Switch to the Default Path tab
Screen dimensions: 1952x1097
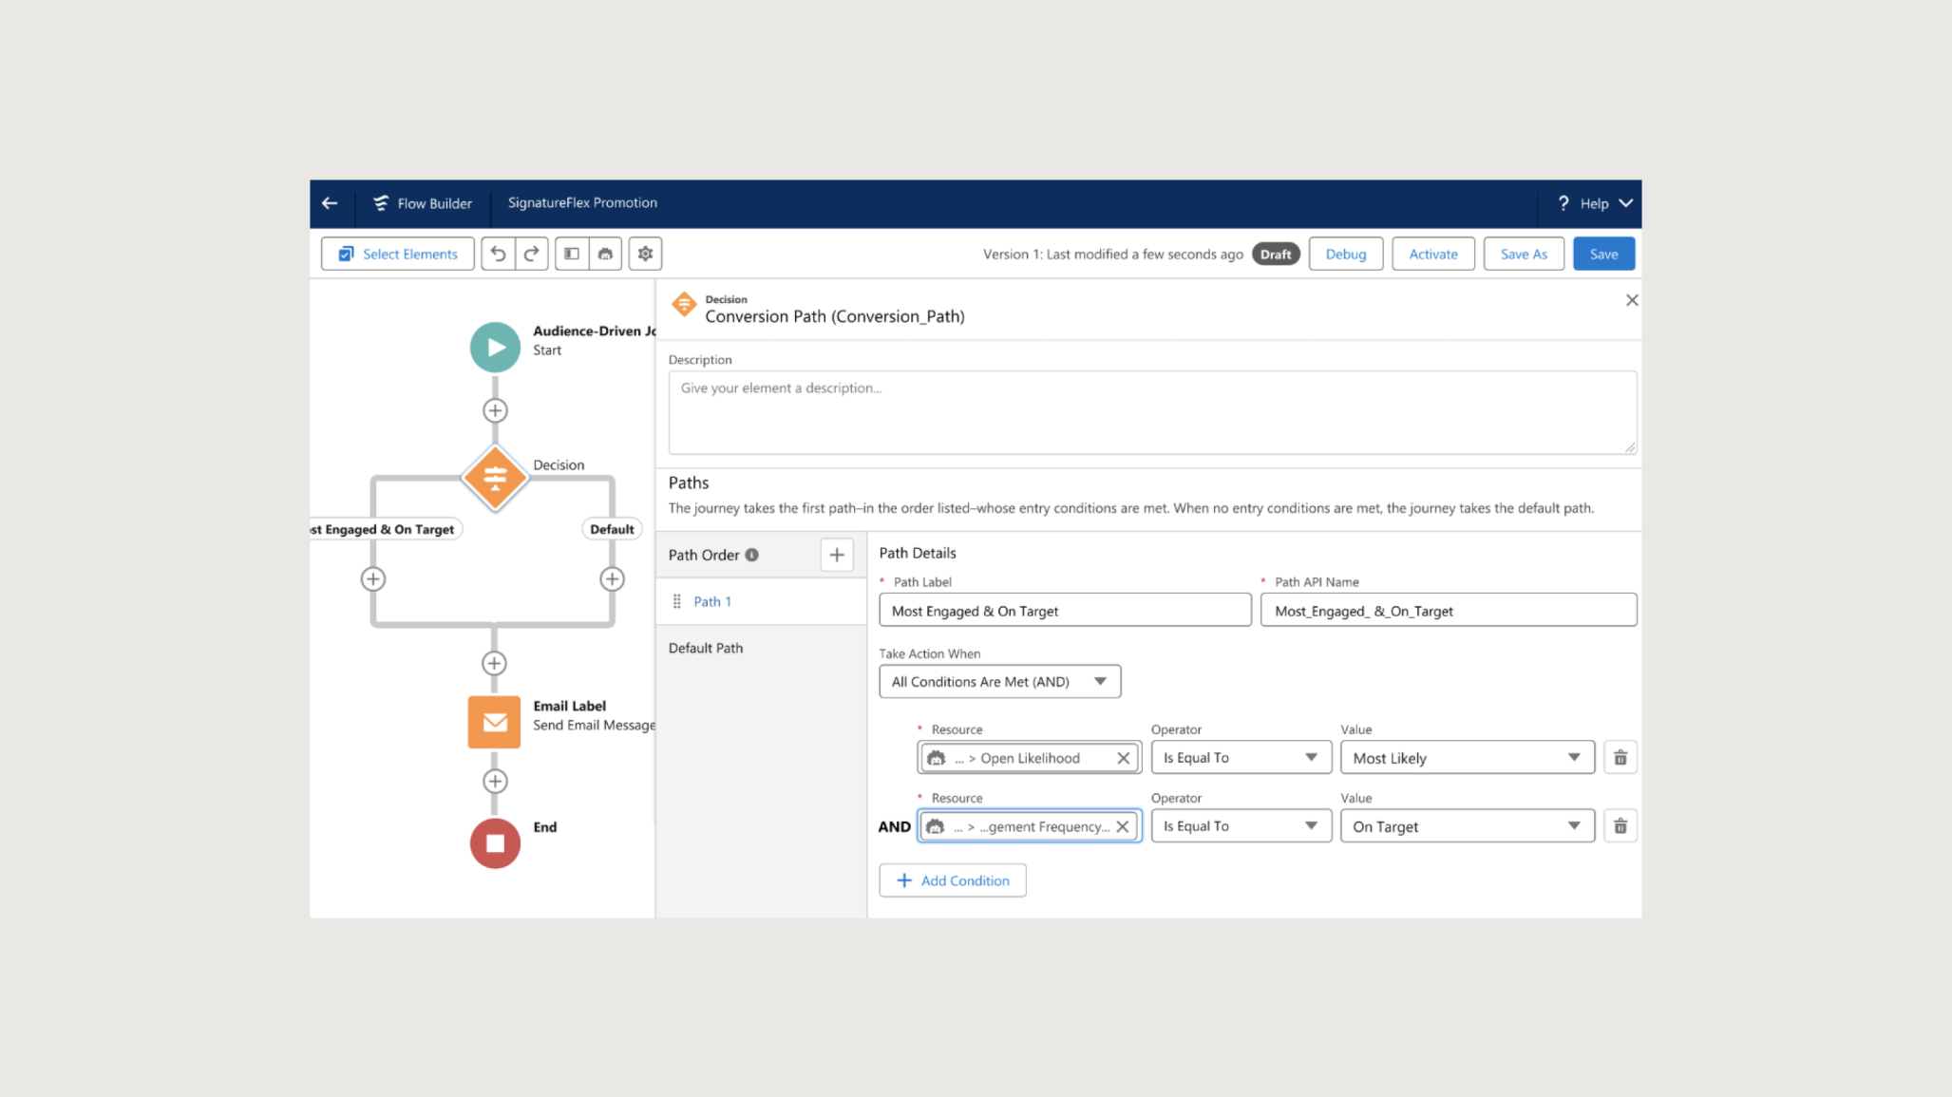[705, 647]
